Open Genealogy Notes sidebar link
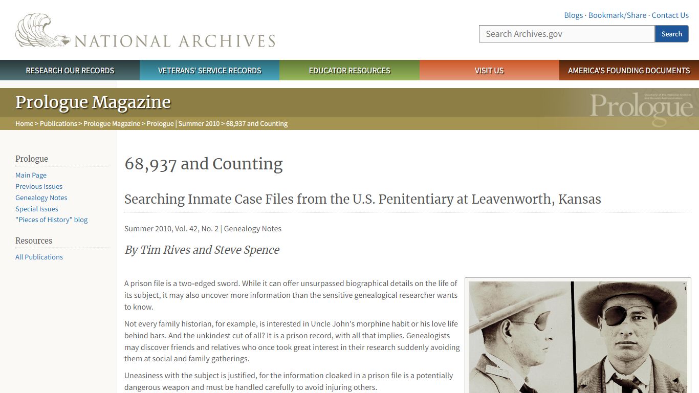Viewport: 699px width, 393px height. [41, 198]
